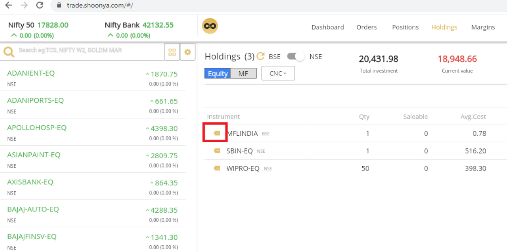Image resolution: width=507 pixels, height=252 pixels.
Task: Go to the Positions page
Action: coord(405,27)
